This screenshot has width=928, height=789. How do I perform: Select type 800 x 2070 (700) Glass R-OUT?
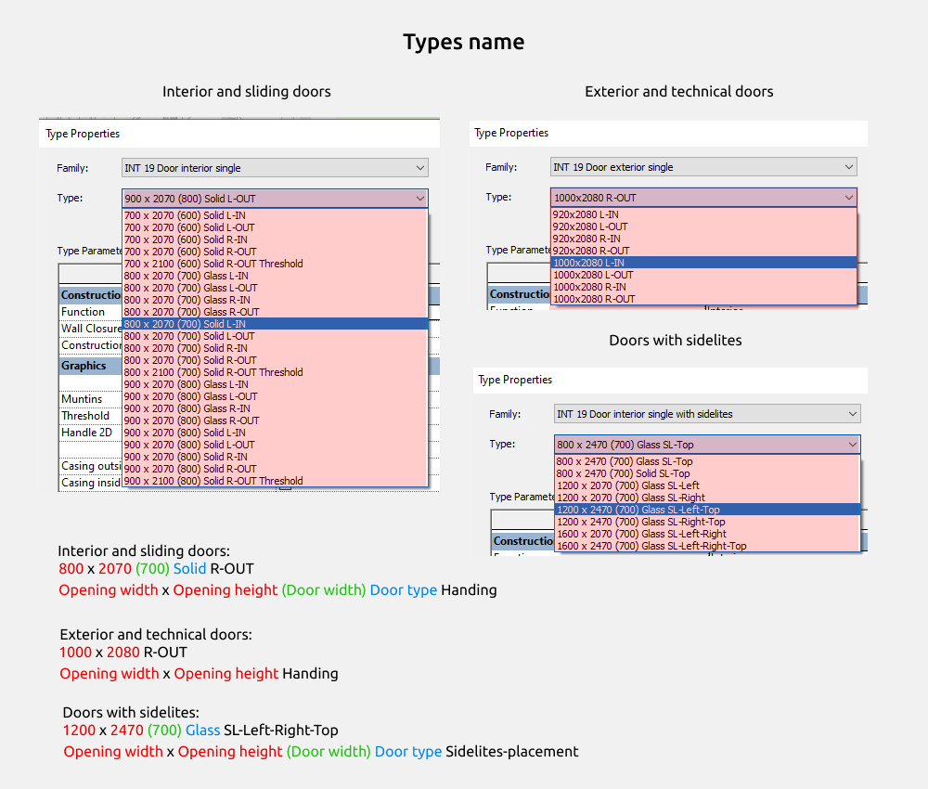point(275,312)
